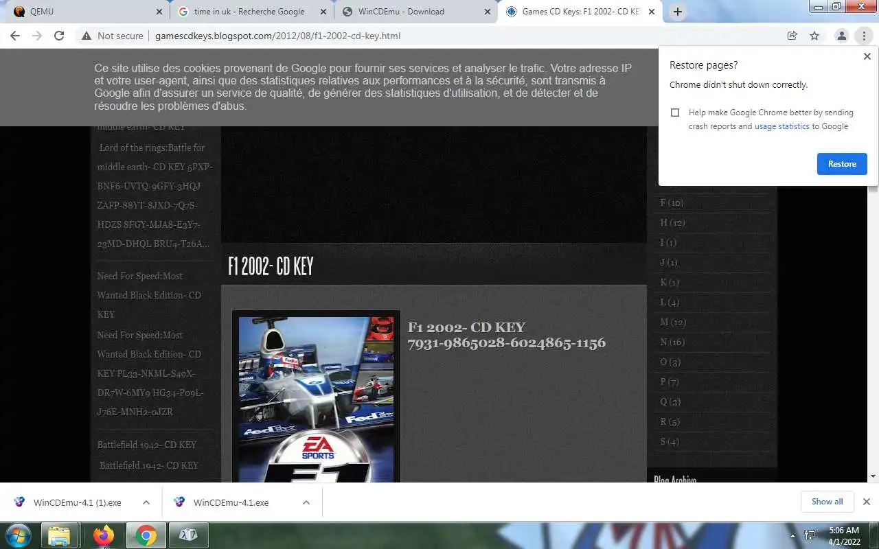Open the K (1) label link
879x549 pixels.
[670, 282]
